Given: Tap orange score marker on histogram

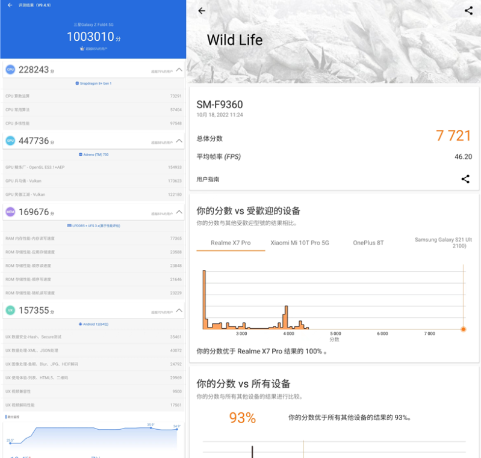Looking at the screenshot, I should (x=463, y=329).
